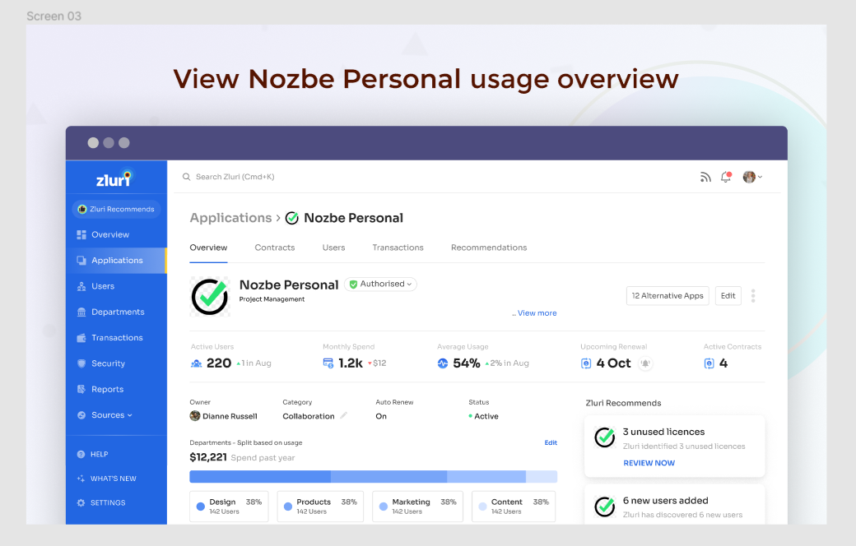Click the Active Contracts icon
The width and height of the screenshot is (856, 546).
(709, 363)
